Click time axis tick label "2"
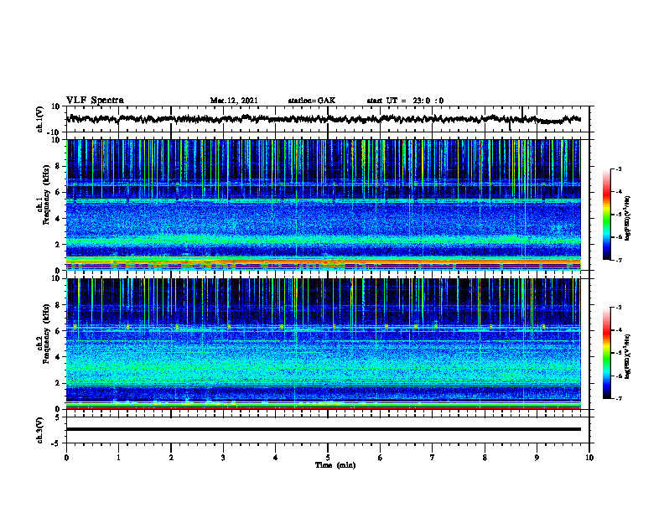The width and height of the screenshot is (664, 513). coord(171,458)
